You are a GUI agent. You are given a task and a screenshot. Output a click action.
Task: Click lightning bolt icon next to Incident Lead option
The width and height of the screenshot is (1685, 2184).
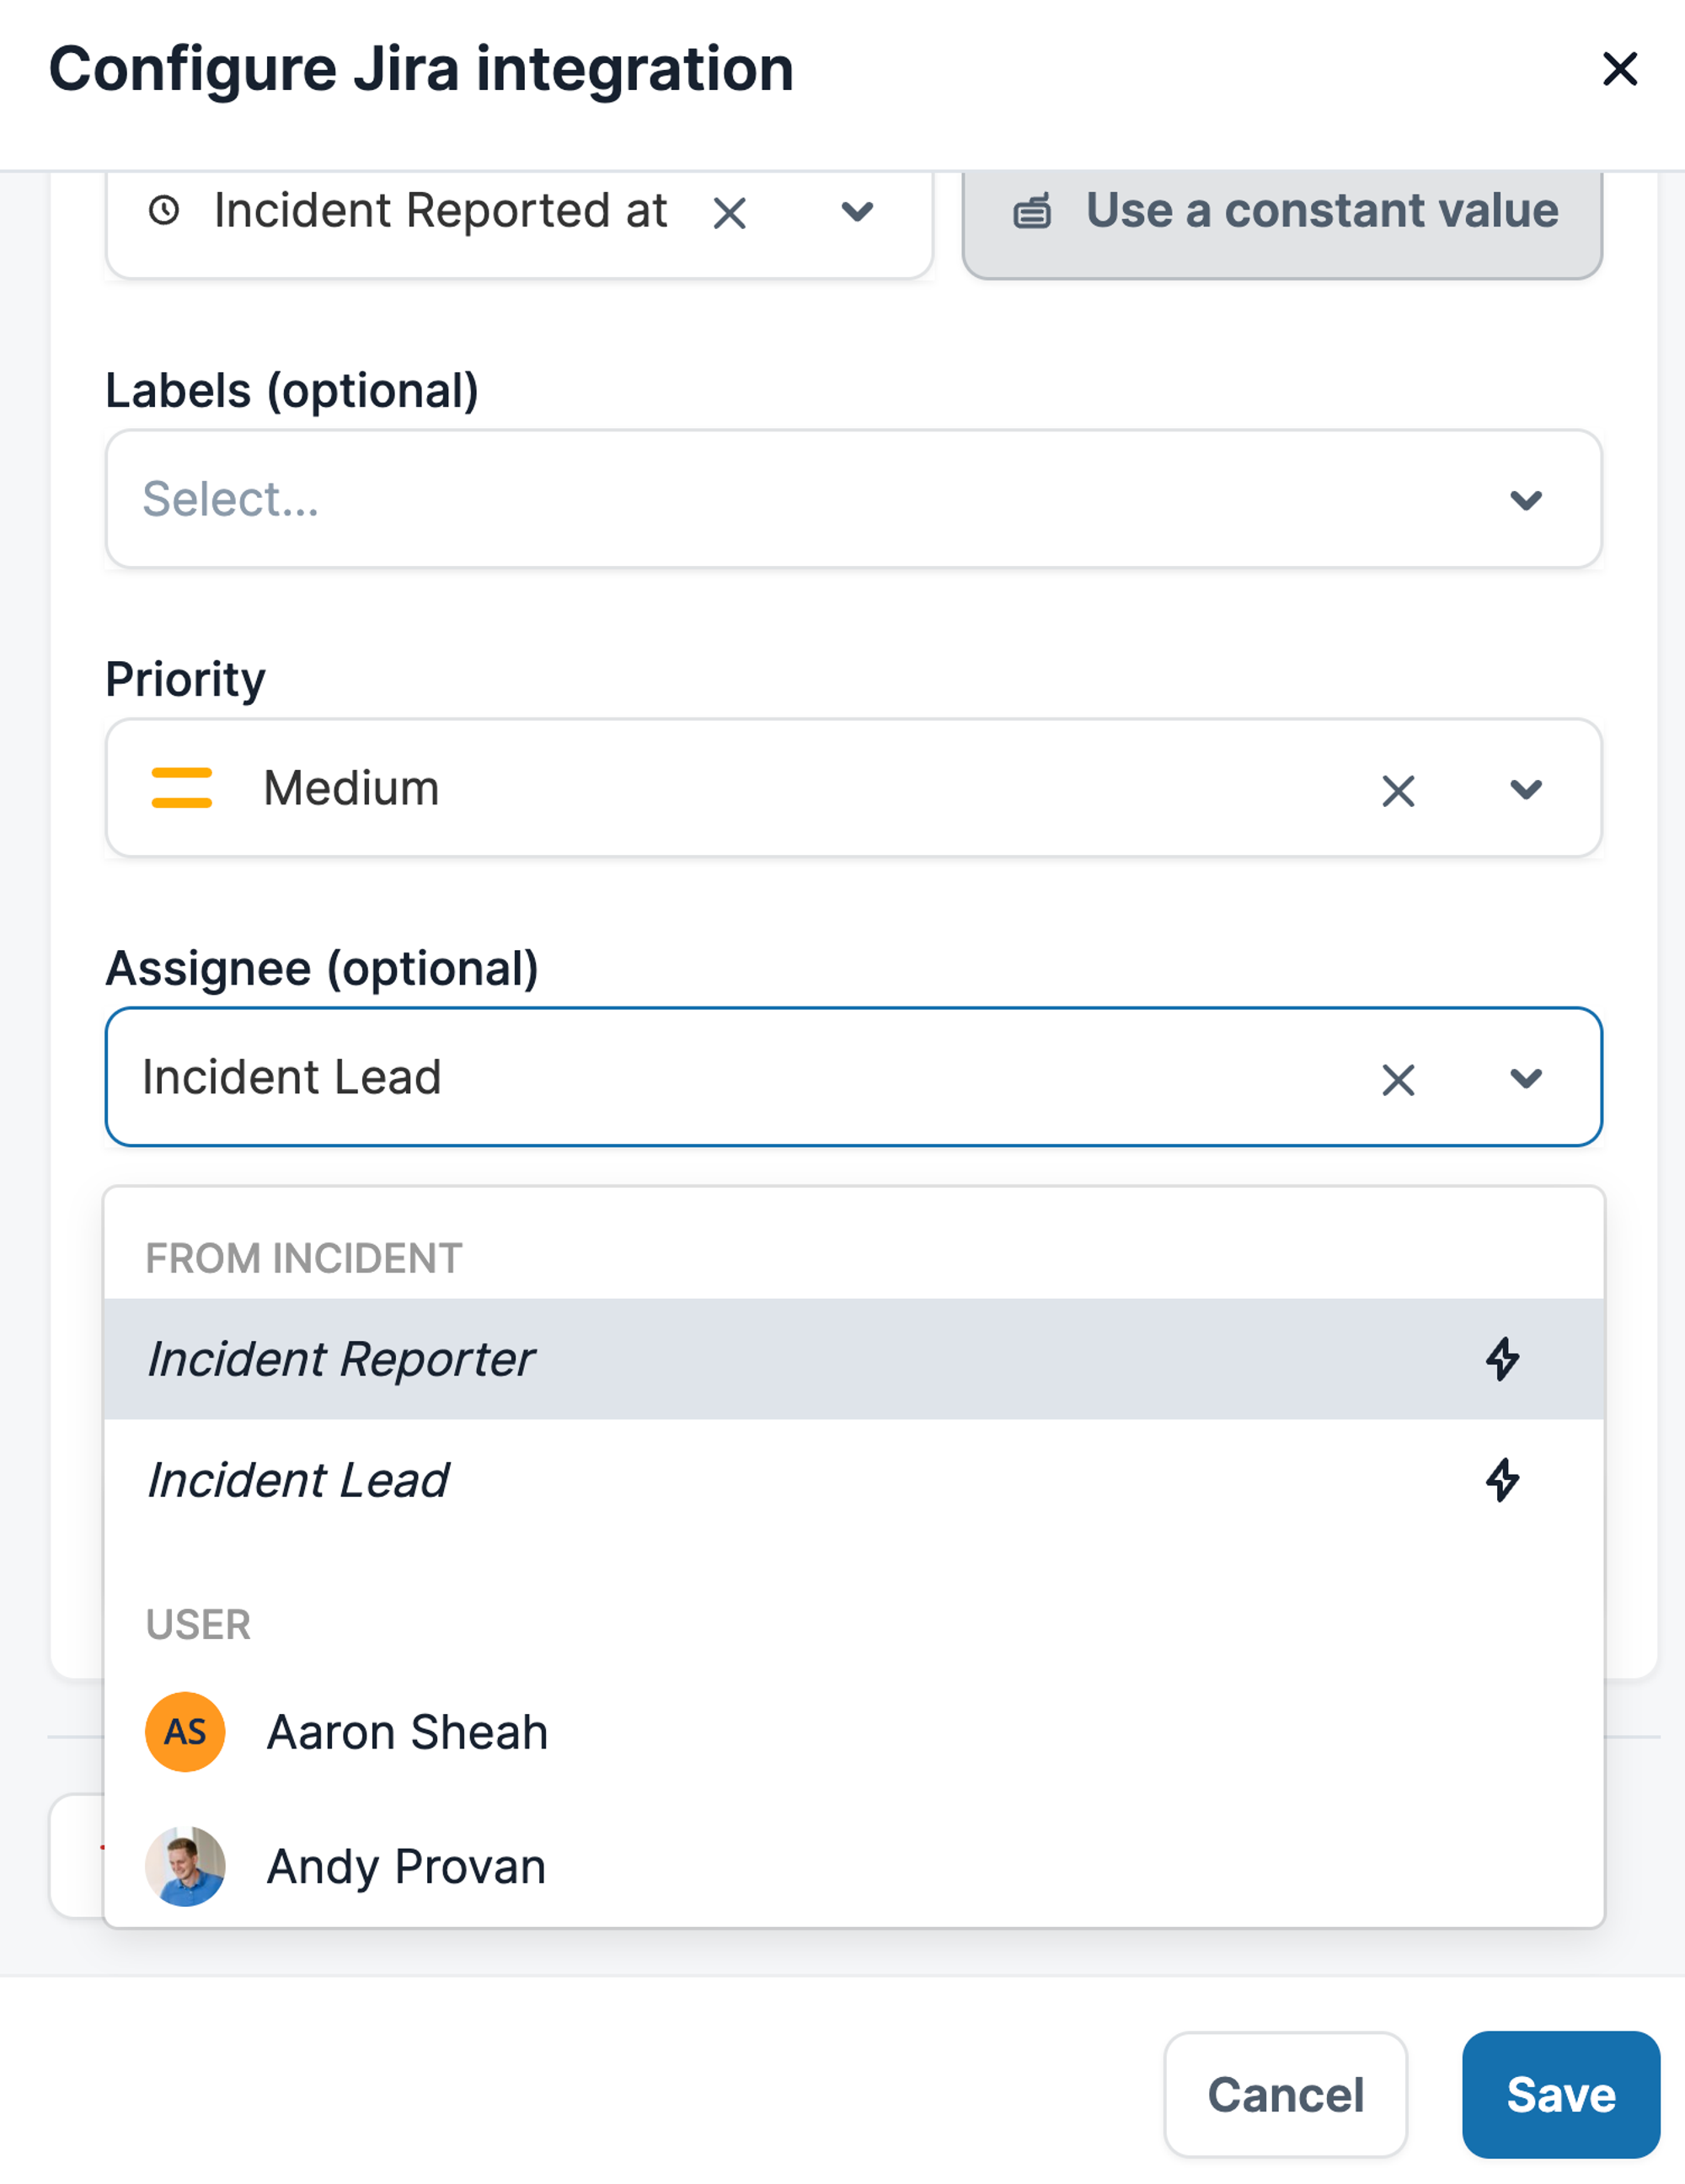click(1501, 1480)
